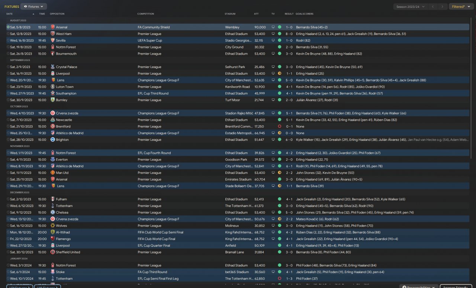Click the TV icon in the Flamengo row
This screenshot has width=476, height=288.
273,239
